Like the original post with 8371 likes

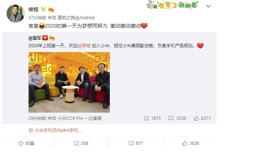pyautogui.click(x=202, y=118)
